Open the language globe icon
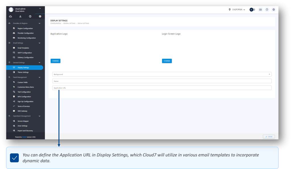This screenshot has height=169, width=291. (273, 9)
